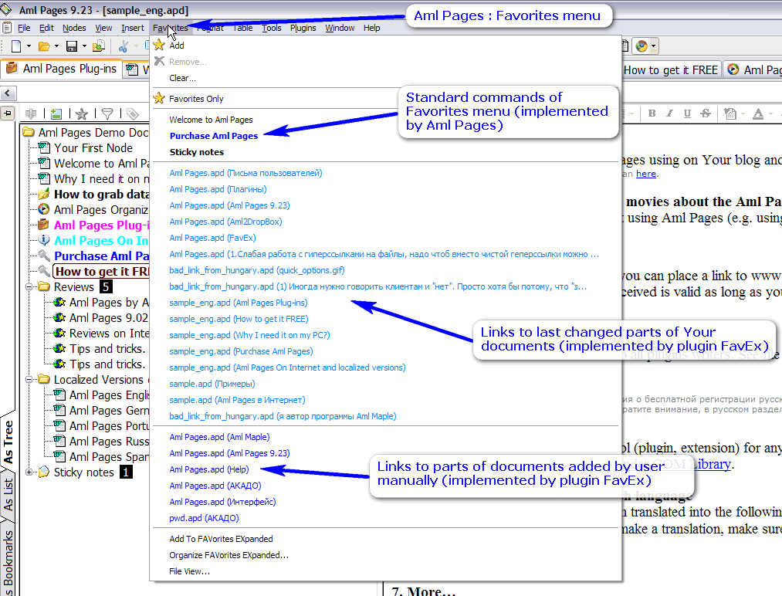The image size is (782, 596).
Task: Click the Chrome browser toolbar icon
Action: point(642,46)
